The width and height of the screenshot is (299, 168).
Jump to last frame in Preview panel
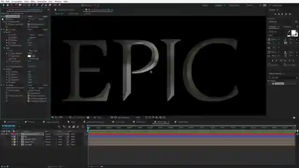(x=290, y=14)
